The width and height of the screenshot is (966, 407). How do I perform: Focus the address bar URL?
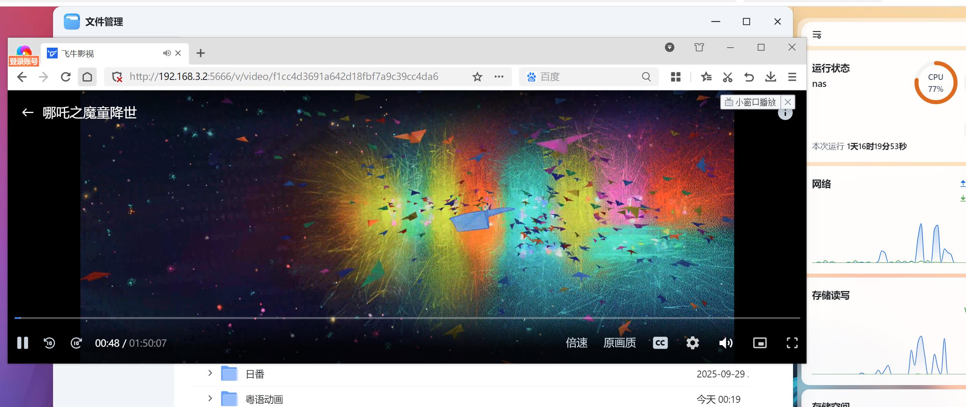(284, 76)
